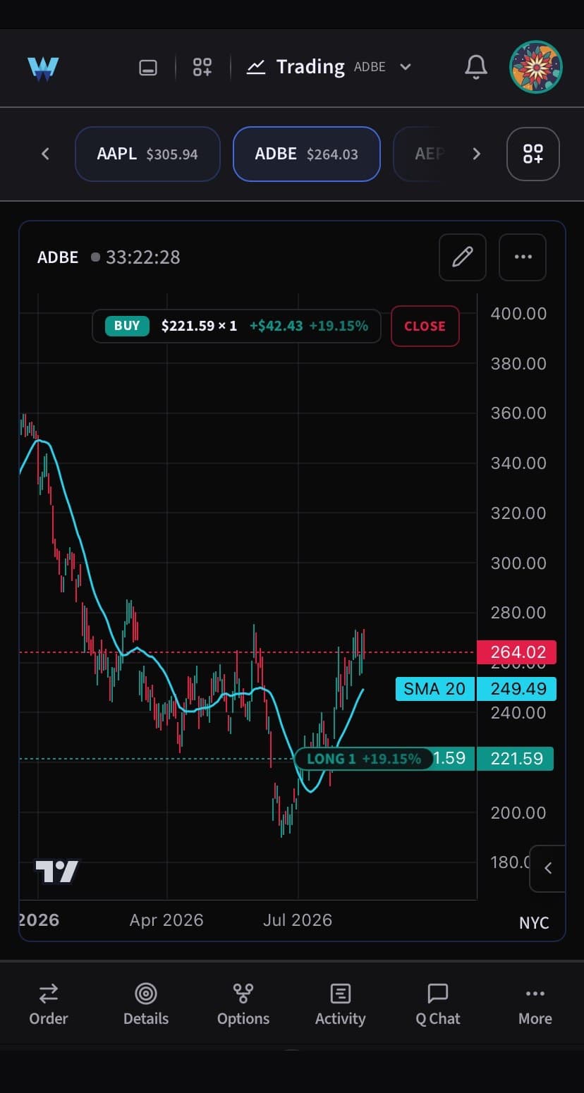This screenshot has width=584, height=1093.
Task: Open the Q Chat tab
Action: pyautogui.click(x=438, y=1004)
